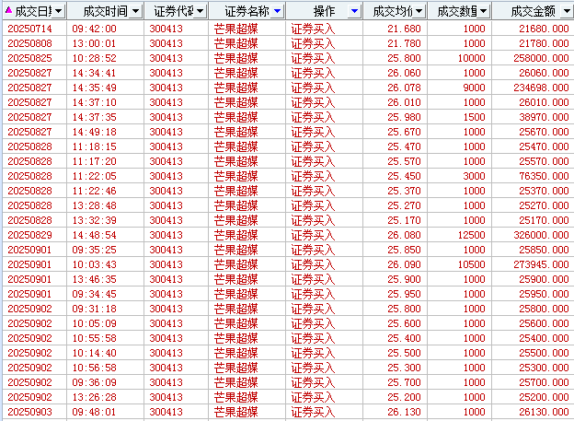This screenshot has width=574, height=421.
Task: Open the 成交时间 column filter dropdown
Action: 135,11
